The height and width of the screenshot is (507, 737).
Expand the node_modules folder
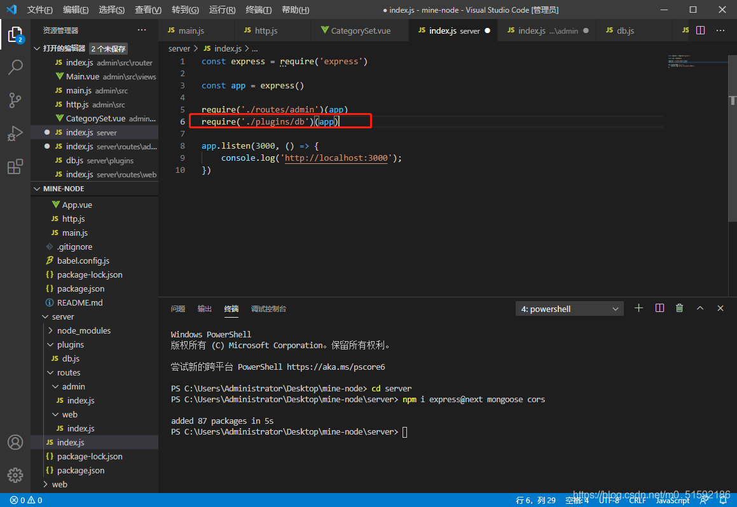[x=83, y=330]
